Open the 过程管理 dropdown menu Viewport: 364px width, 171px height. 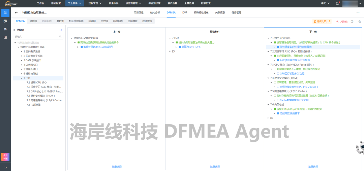coord(95,3)
